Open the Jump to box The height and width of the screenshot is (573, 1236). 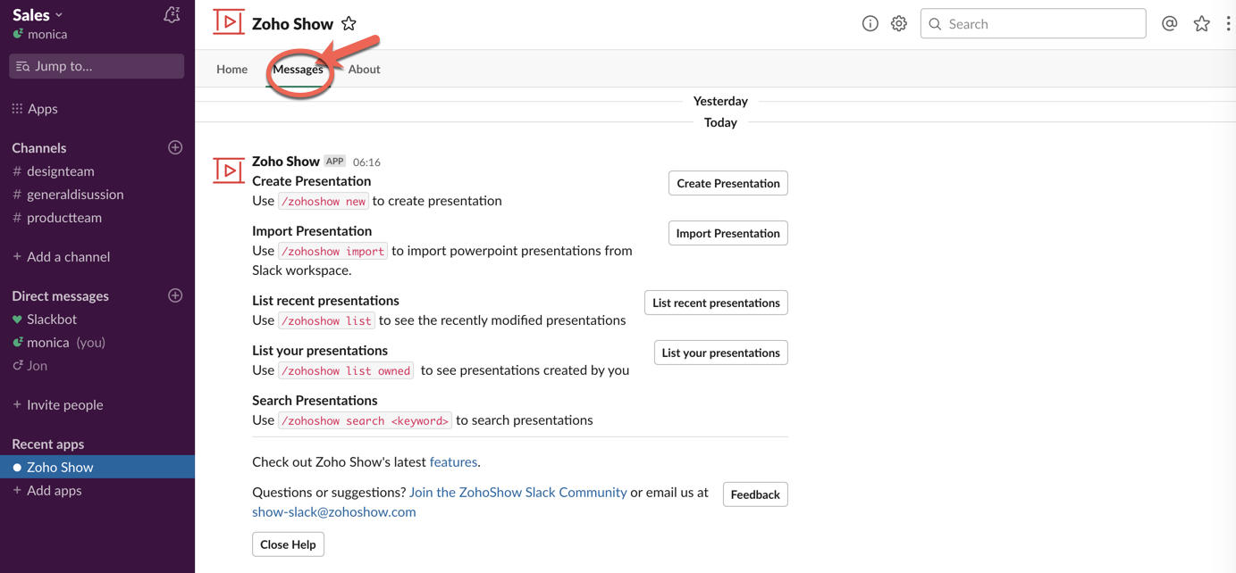point(97,66)
